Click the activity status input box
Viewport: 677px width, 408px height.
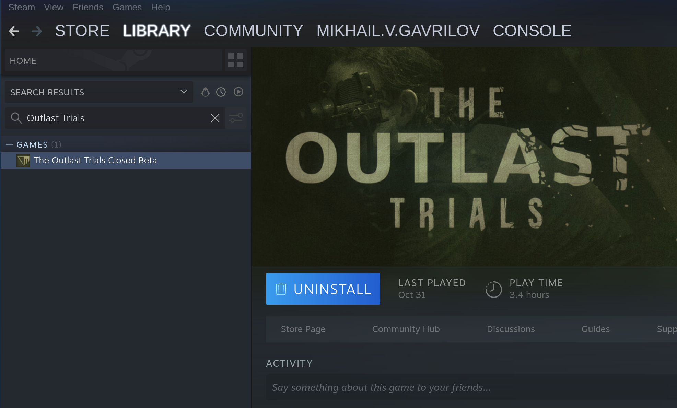tap(471, 387)
